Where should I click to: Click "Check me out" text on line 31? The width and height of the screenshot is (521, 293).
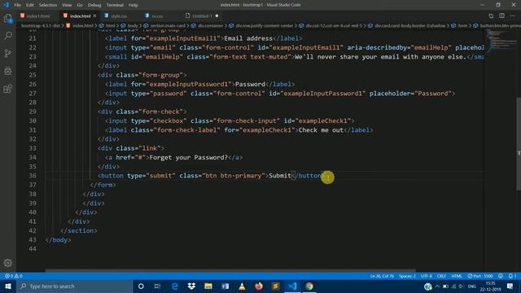321,130
